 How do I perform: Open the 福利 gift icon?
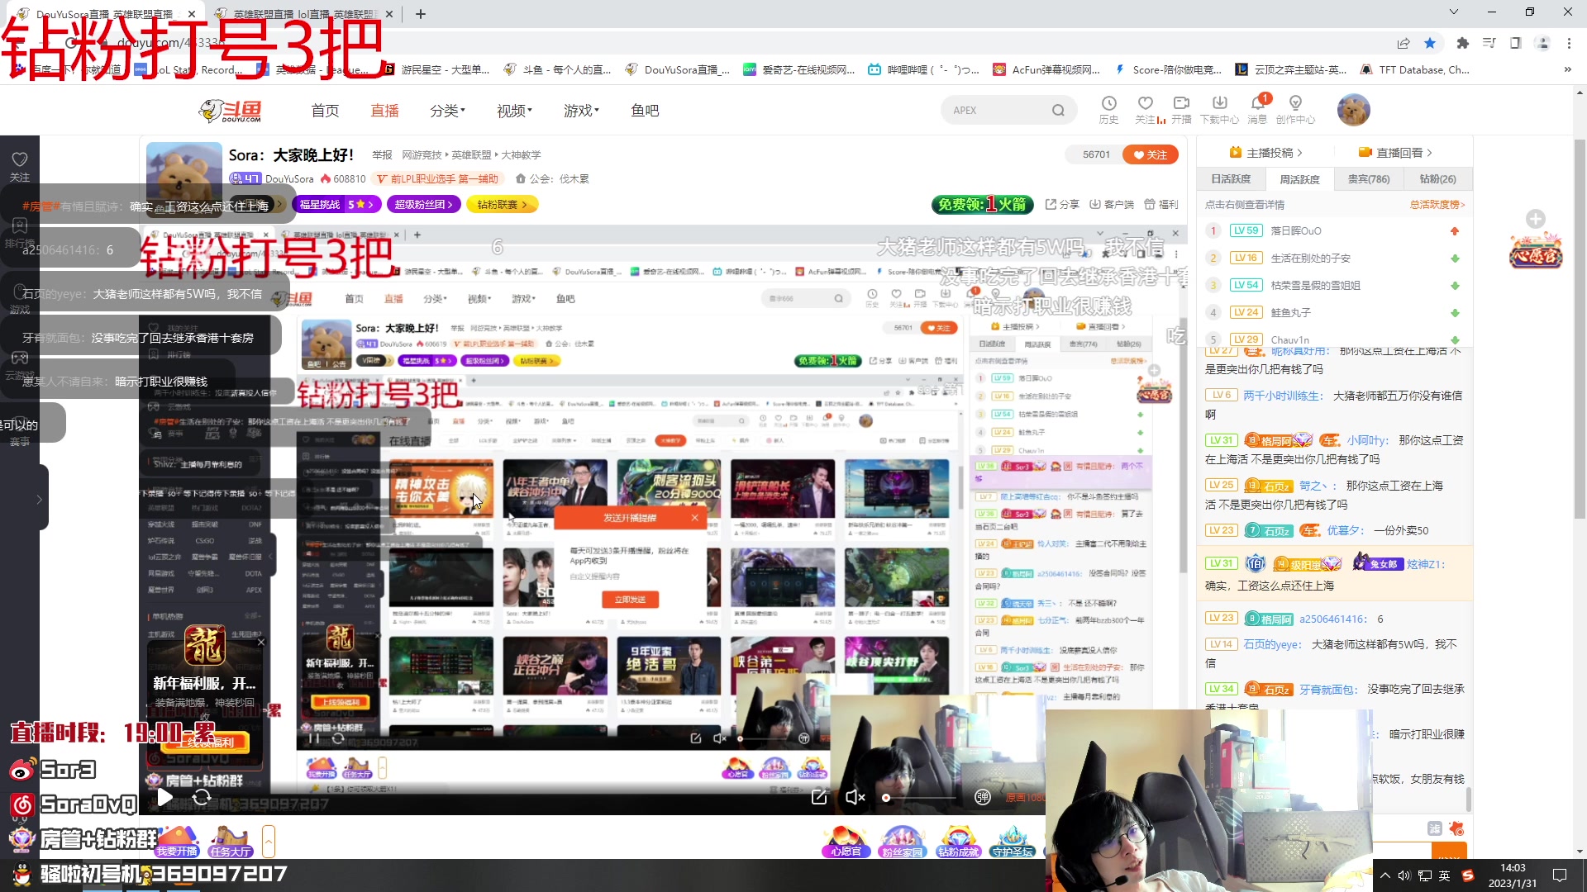1160,204
